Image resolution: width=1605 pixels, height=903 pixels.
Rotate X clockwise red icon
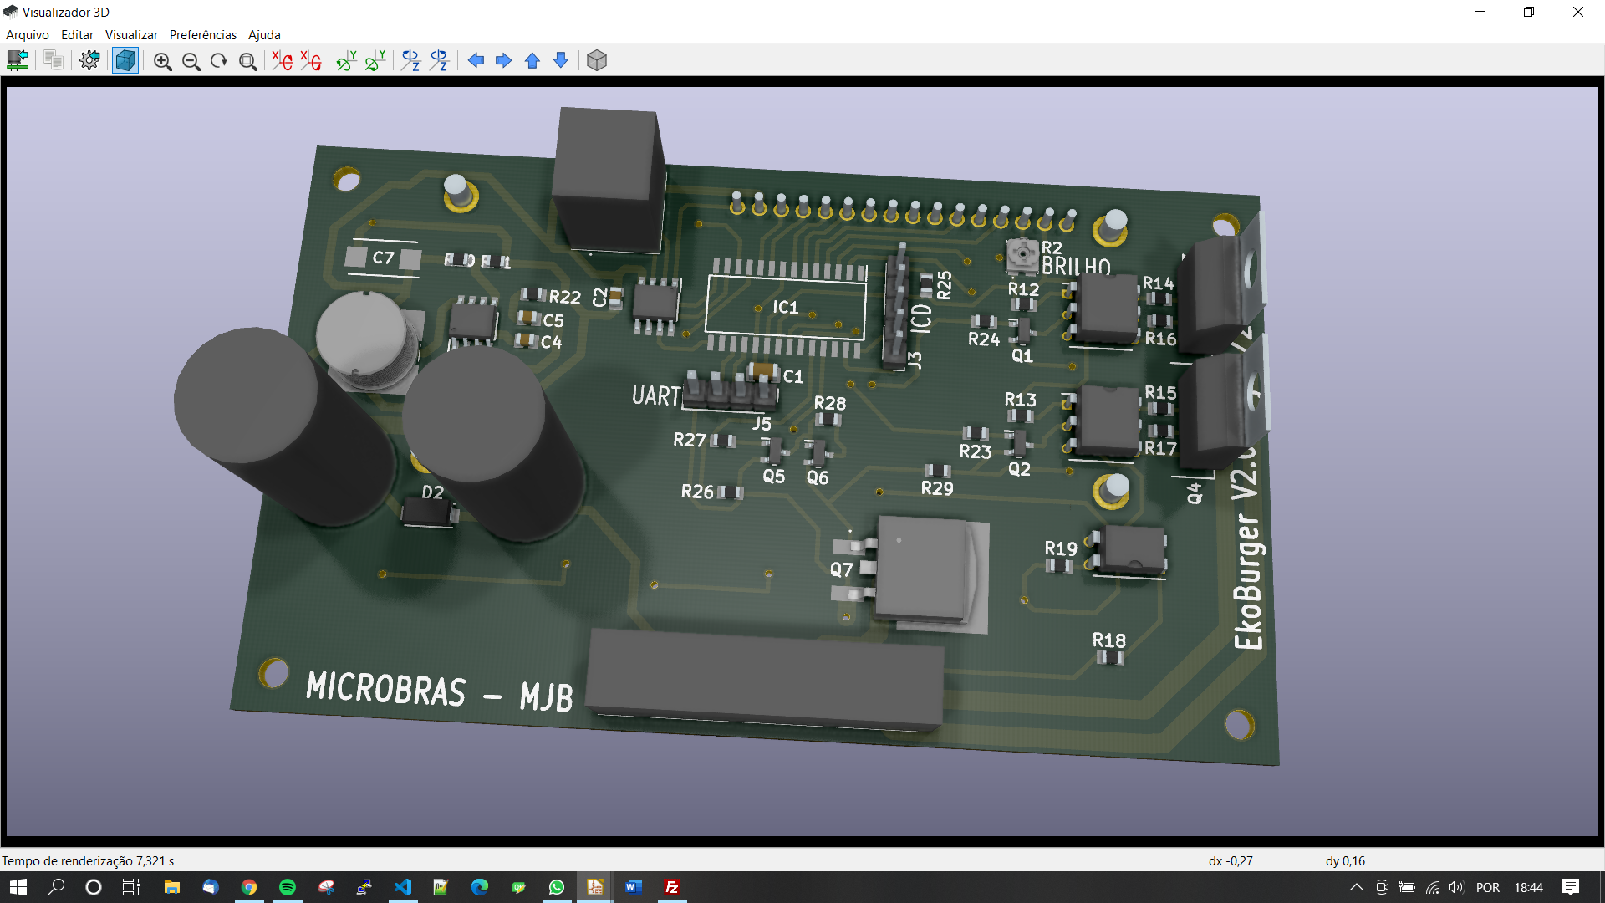282,60
